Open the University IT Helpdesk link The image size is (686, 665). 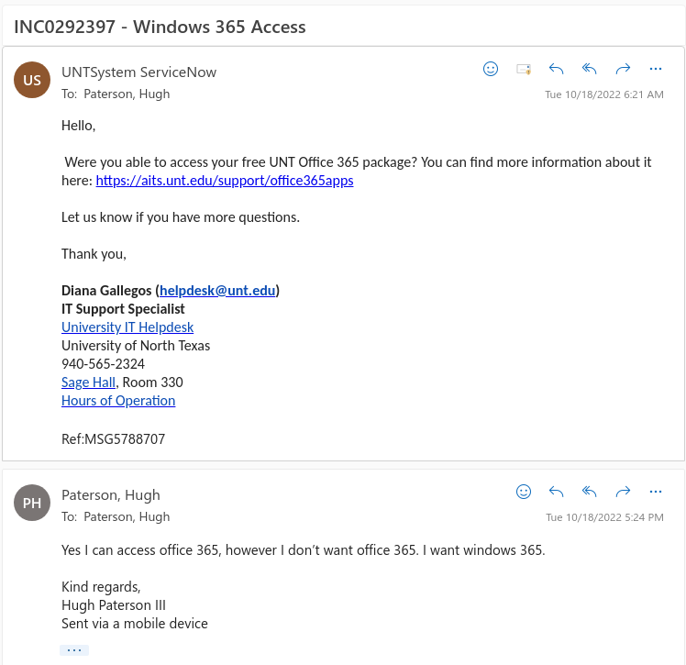[x=127, y=327]
